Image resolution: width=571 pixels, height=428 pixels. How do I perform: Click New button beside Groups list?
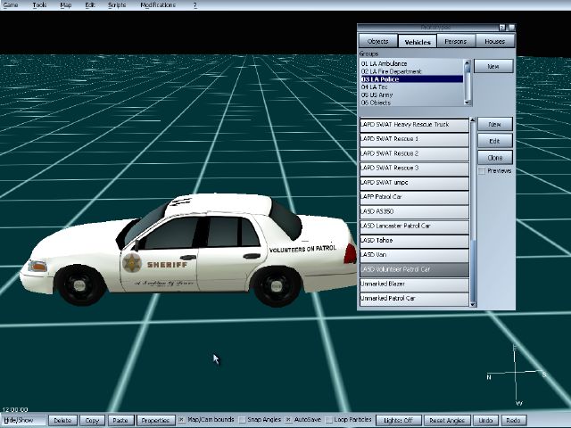tap(493, 66)
